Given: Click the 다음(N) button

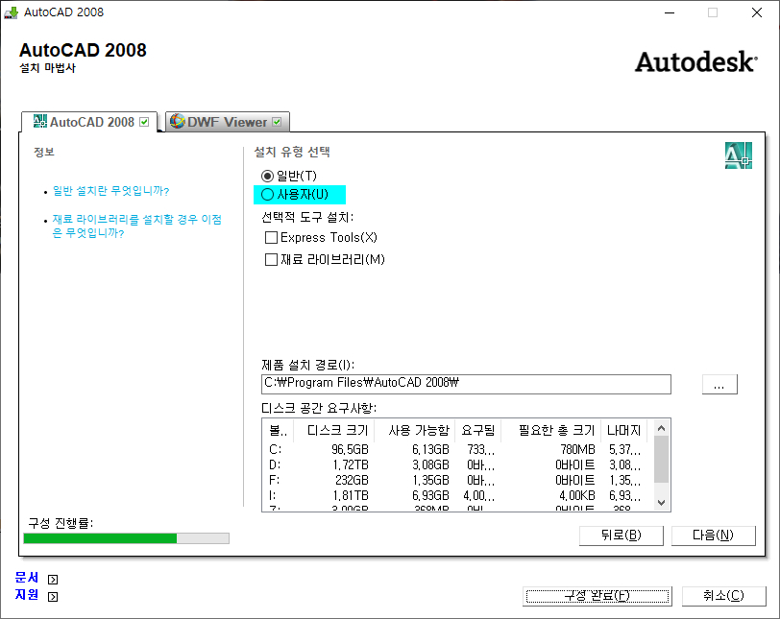Looking at the screenshot, I should click(714, 536).
